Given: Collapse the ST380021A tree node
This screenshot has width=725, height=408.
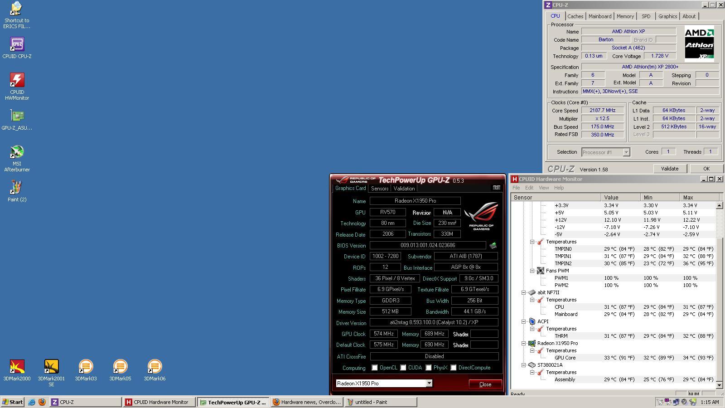Looking at the screenshot, I should tap(524, 365).
